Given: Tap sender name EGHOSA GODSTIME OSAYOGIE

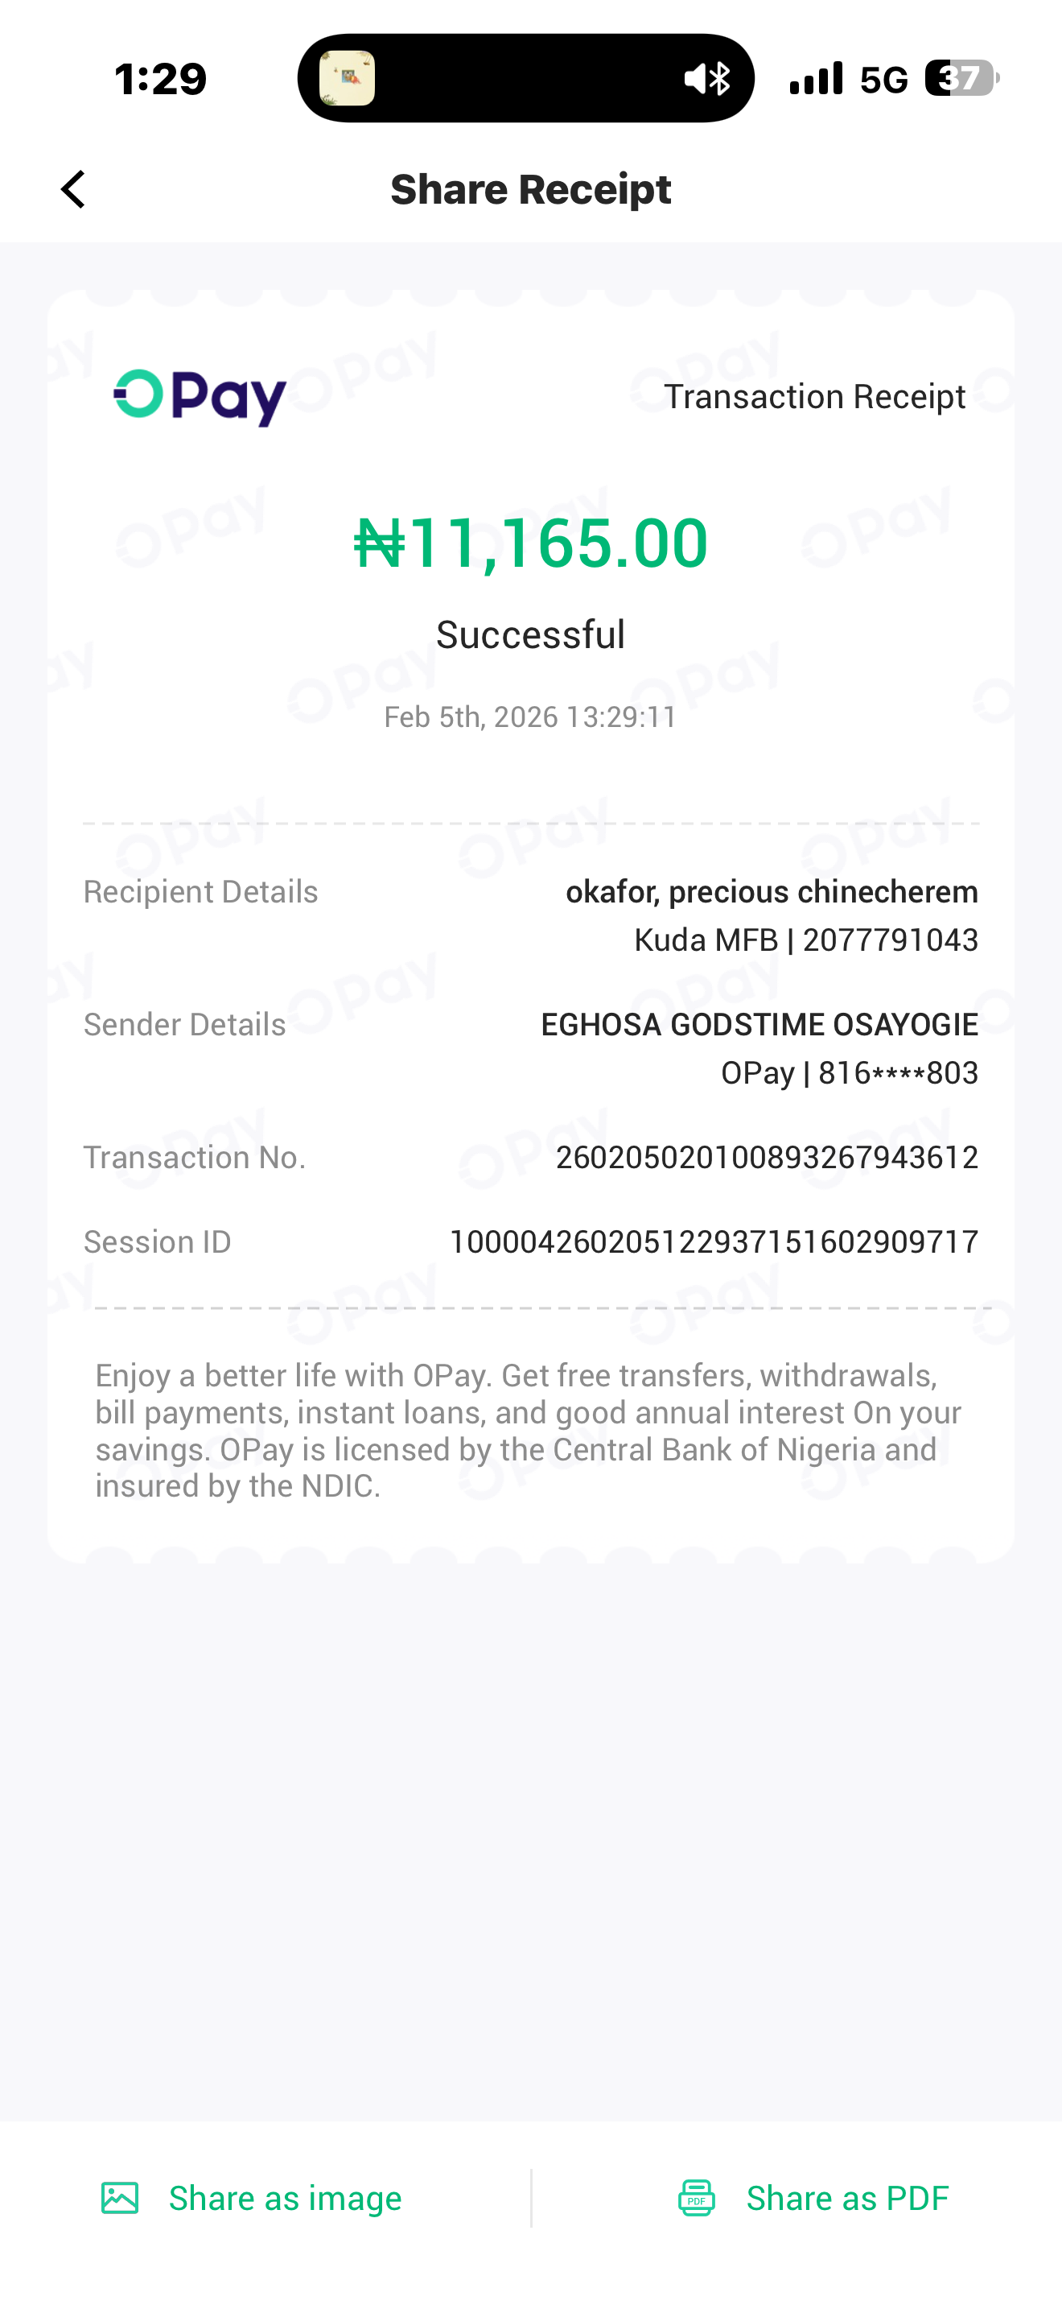Looking at the screenshot, I should click(x=759, y=1025).
